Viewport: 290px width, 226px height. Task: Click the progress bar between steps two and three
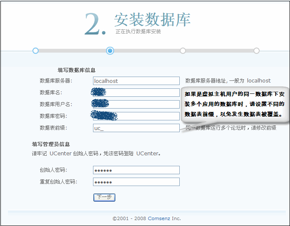pyautogui.click(x=146, y=51)
